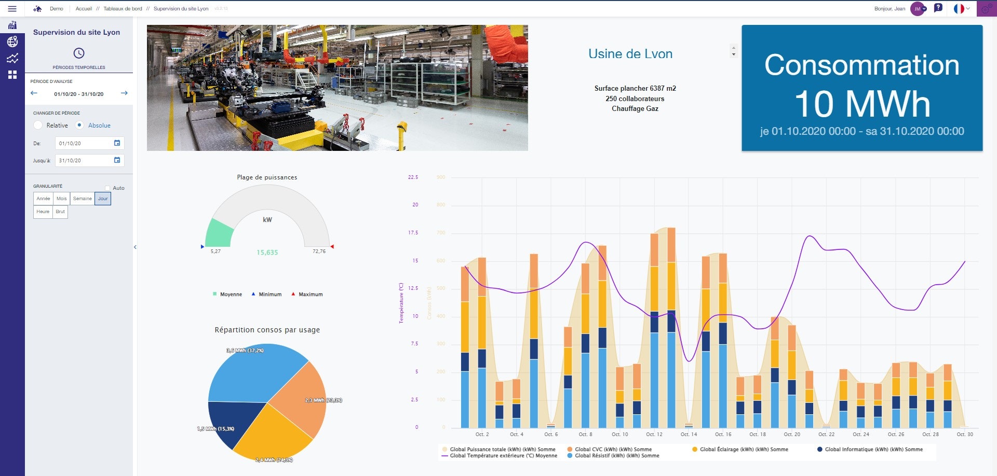Click the Usine de Lyon title
This screenshot has width=997, height=476.
point(630,54)
